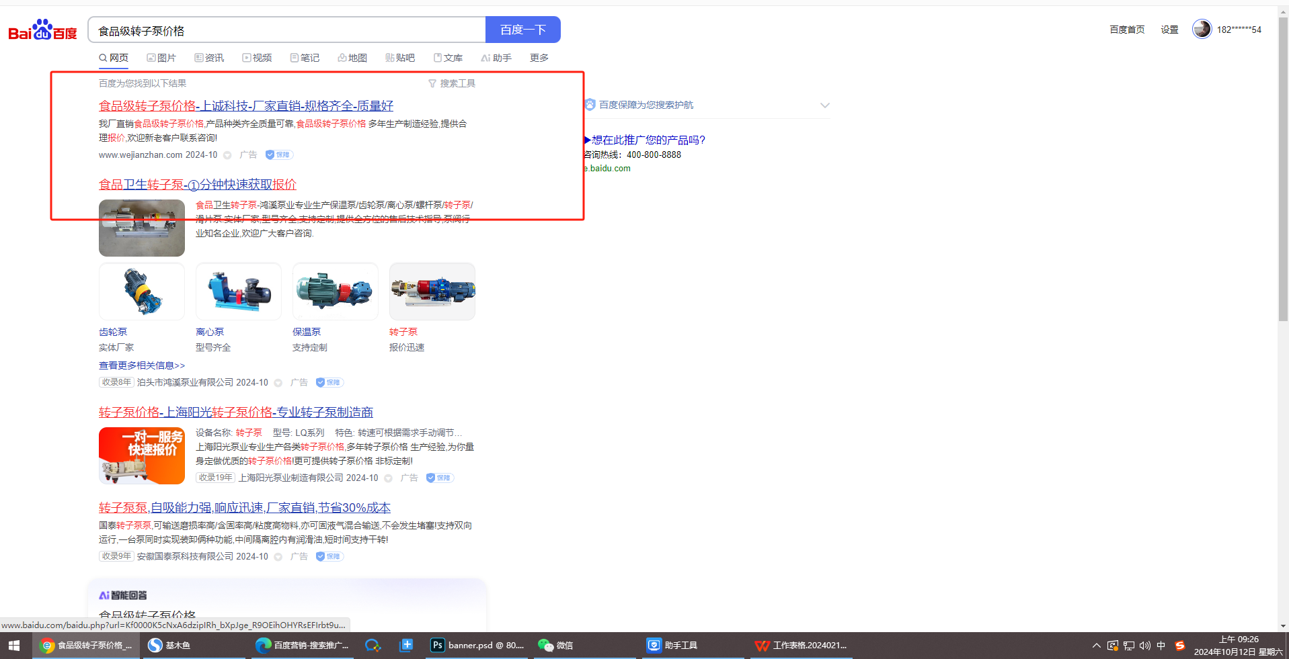1289x659 pixels.
Task: Switch to WPS 工作表格 window
Action: [801, 646]
